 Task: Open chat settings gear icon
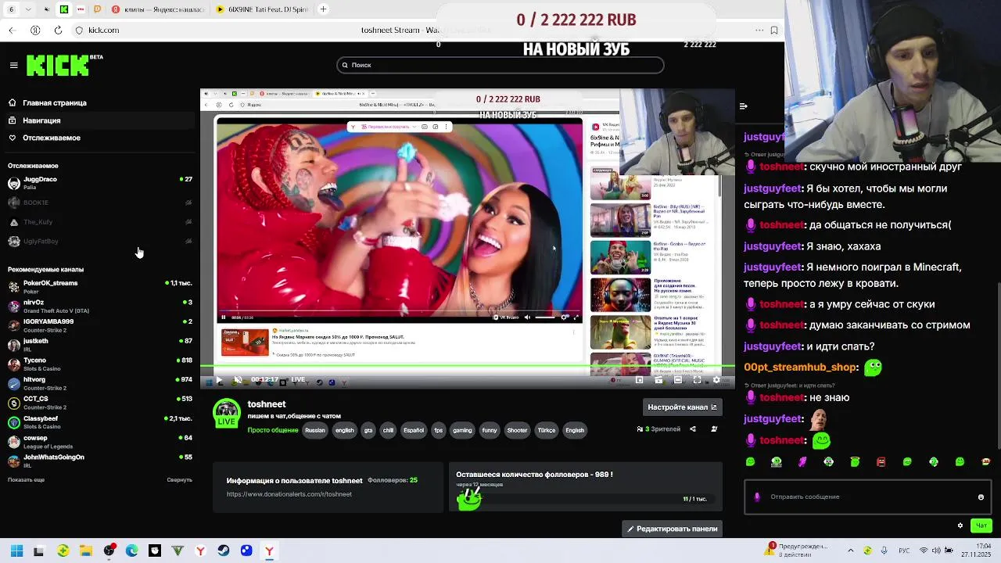coord(960,525)
